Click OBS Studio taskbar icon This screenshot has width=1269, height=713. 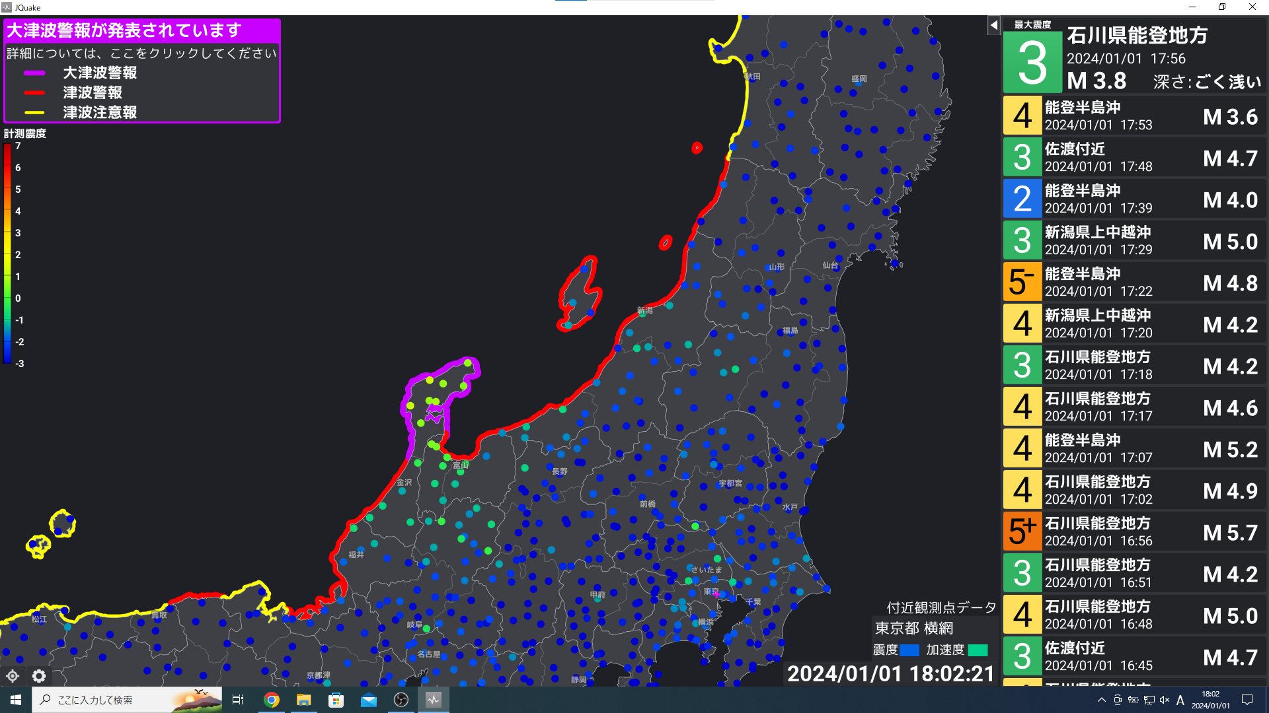coord(401,700)
